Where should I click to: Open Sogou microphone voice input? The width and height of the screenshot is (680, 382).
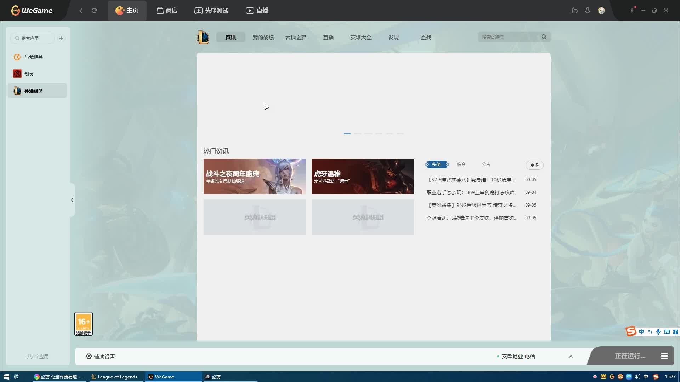[658, 332]
